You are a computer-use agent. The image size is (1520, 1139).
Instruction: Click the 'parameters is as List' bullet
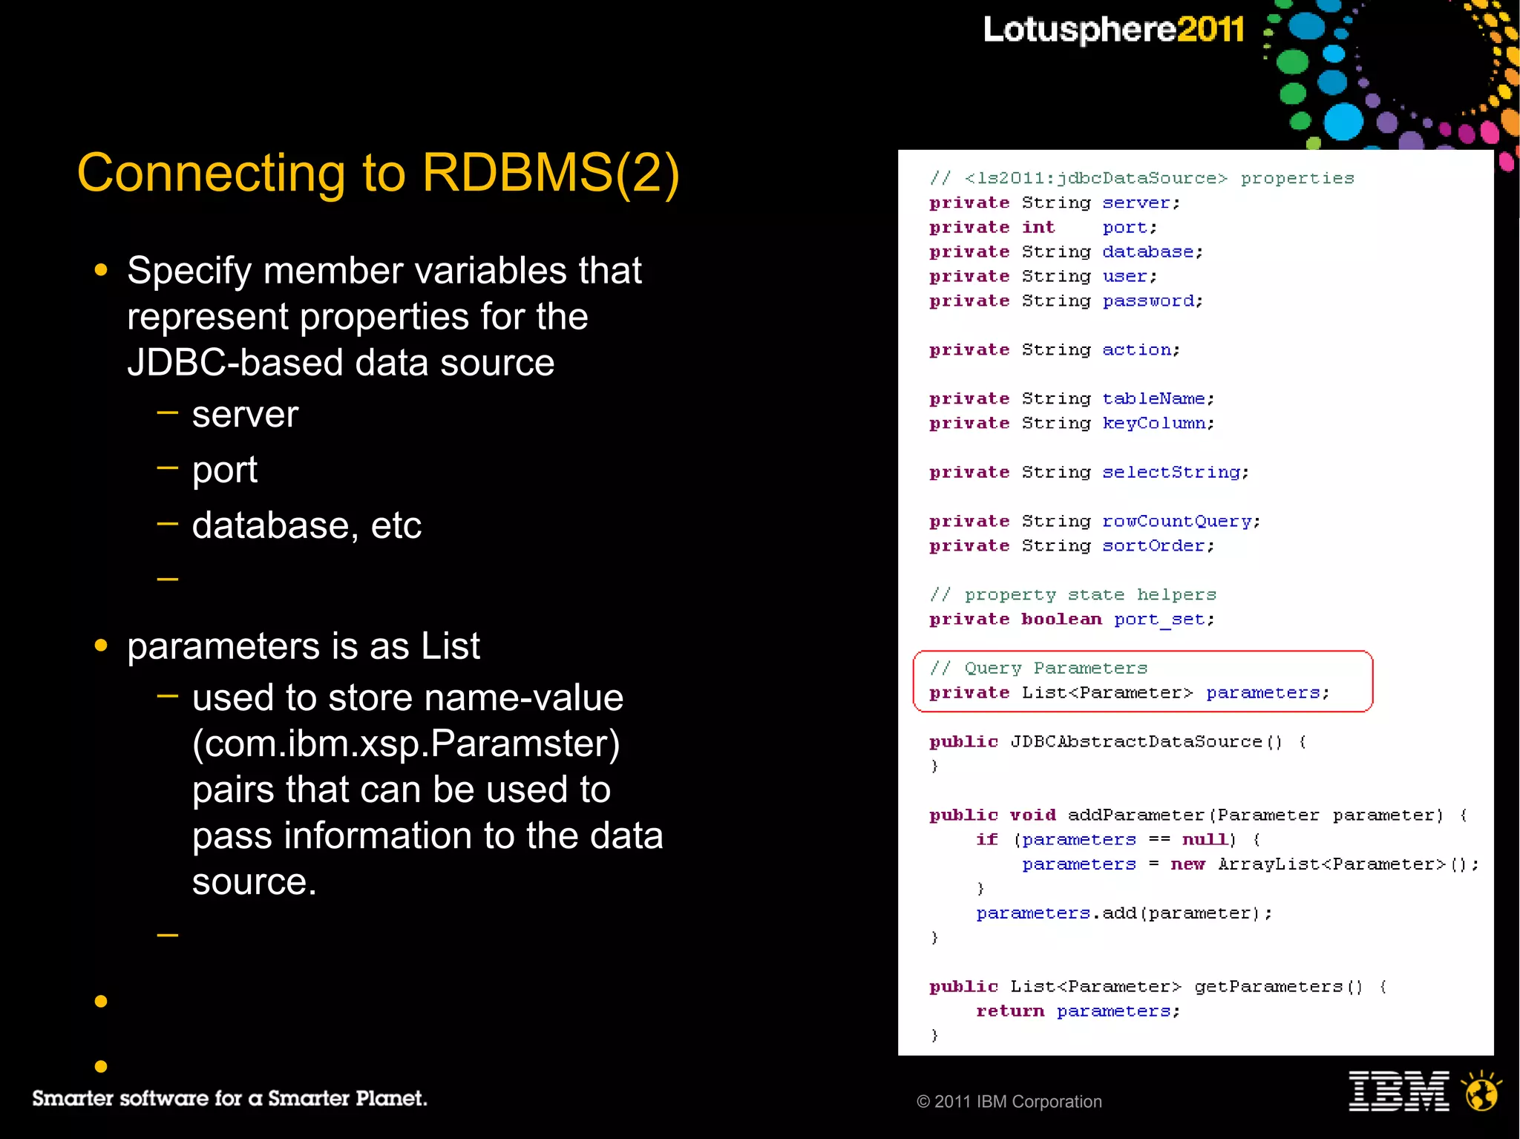coord(304,646)
